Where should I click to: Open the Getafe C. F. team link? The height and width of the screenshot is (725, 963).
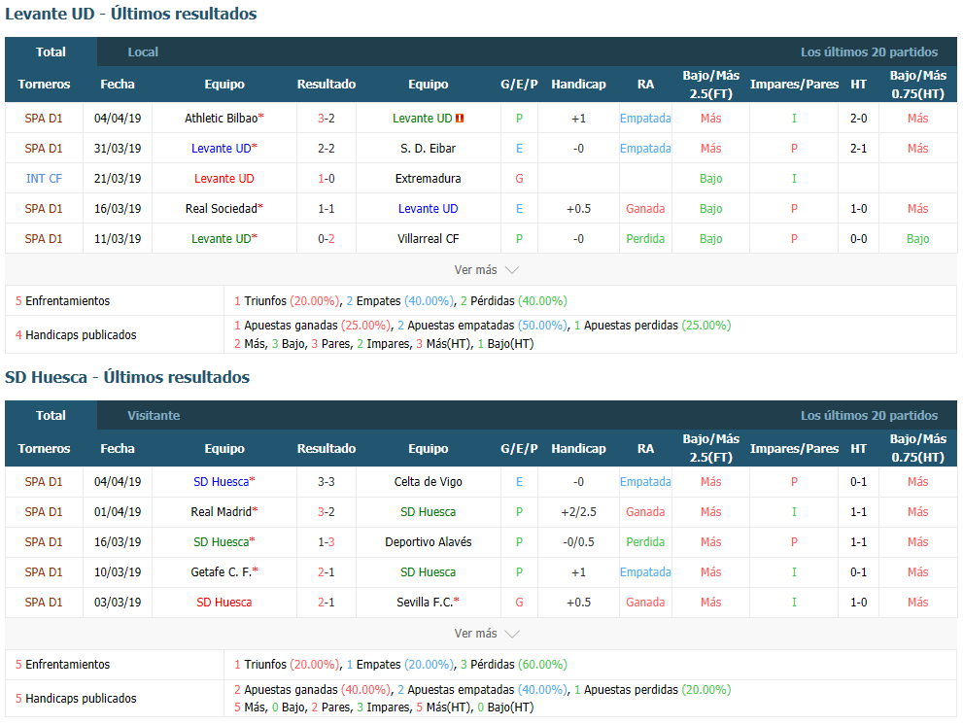pyautogui.click(x=222, y=572)
